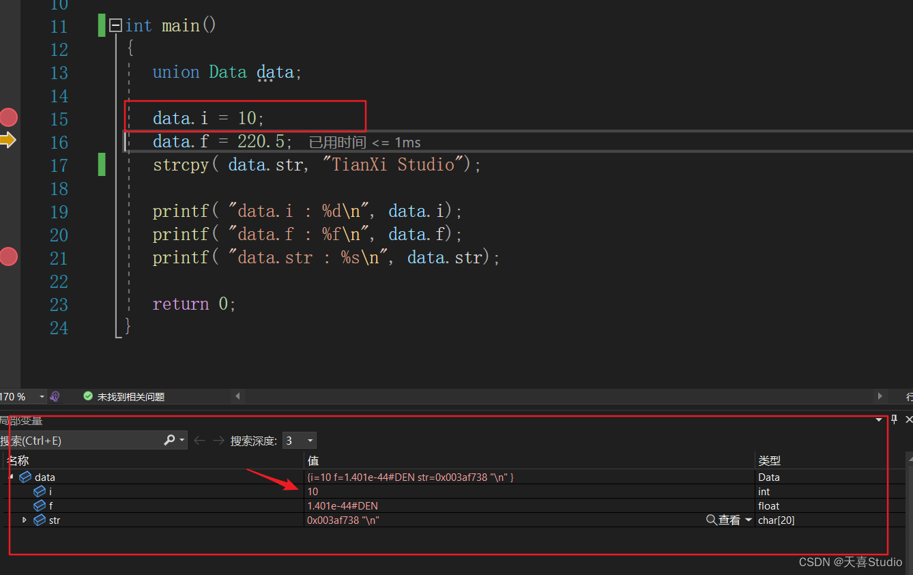
Task: Collapse the data variable tree node
Action: (x=10, y=477)
